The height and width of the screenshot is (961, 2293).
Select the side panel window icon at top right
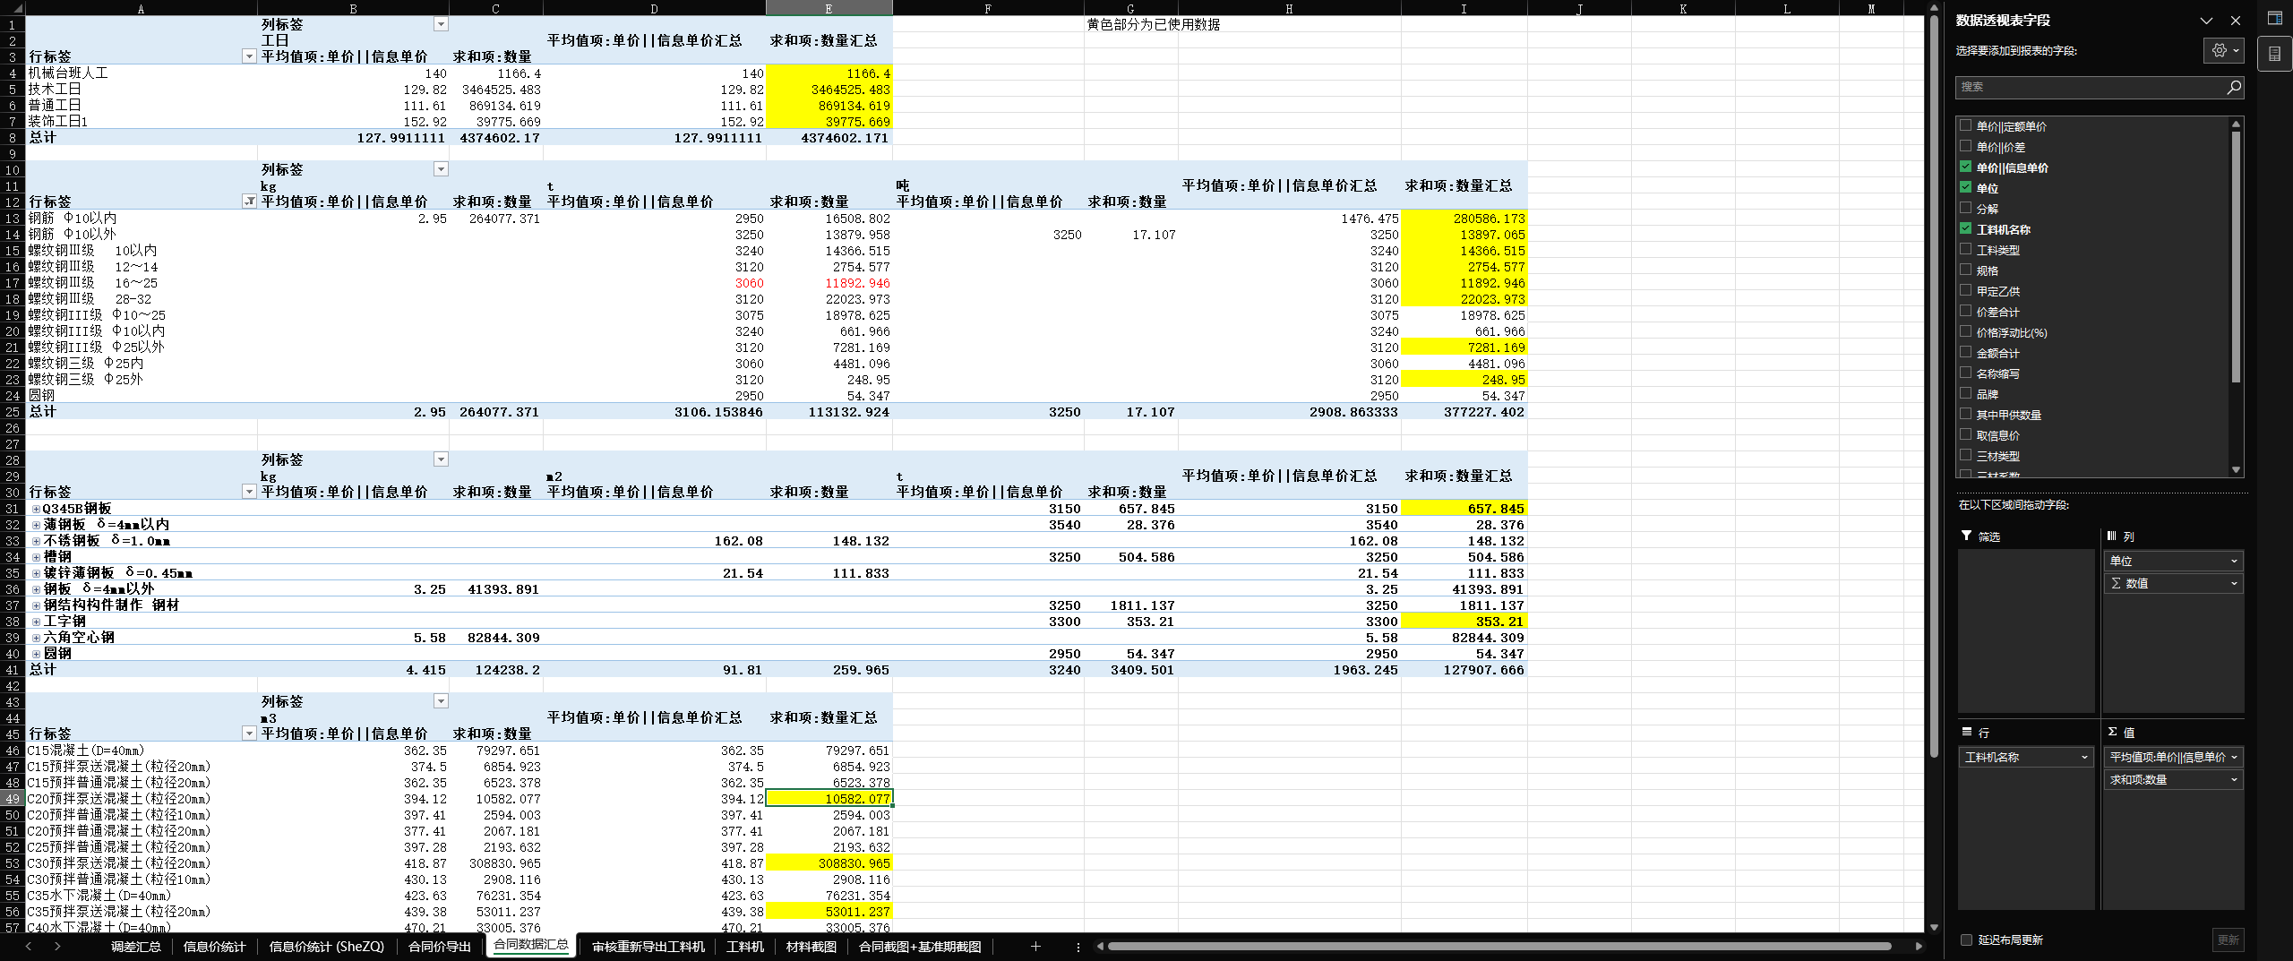2275,18
